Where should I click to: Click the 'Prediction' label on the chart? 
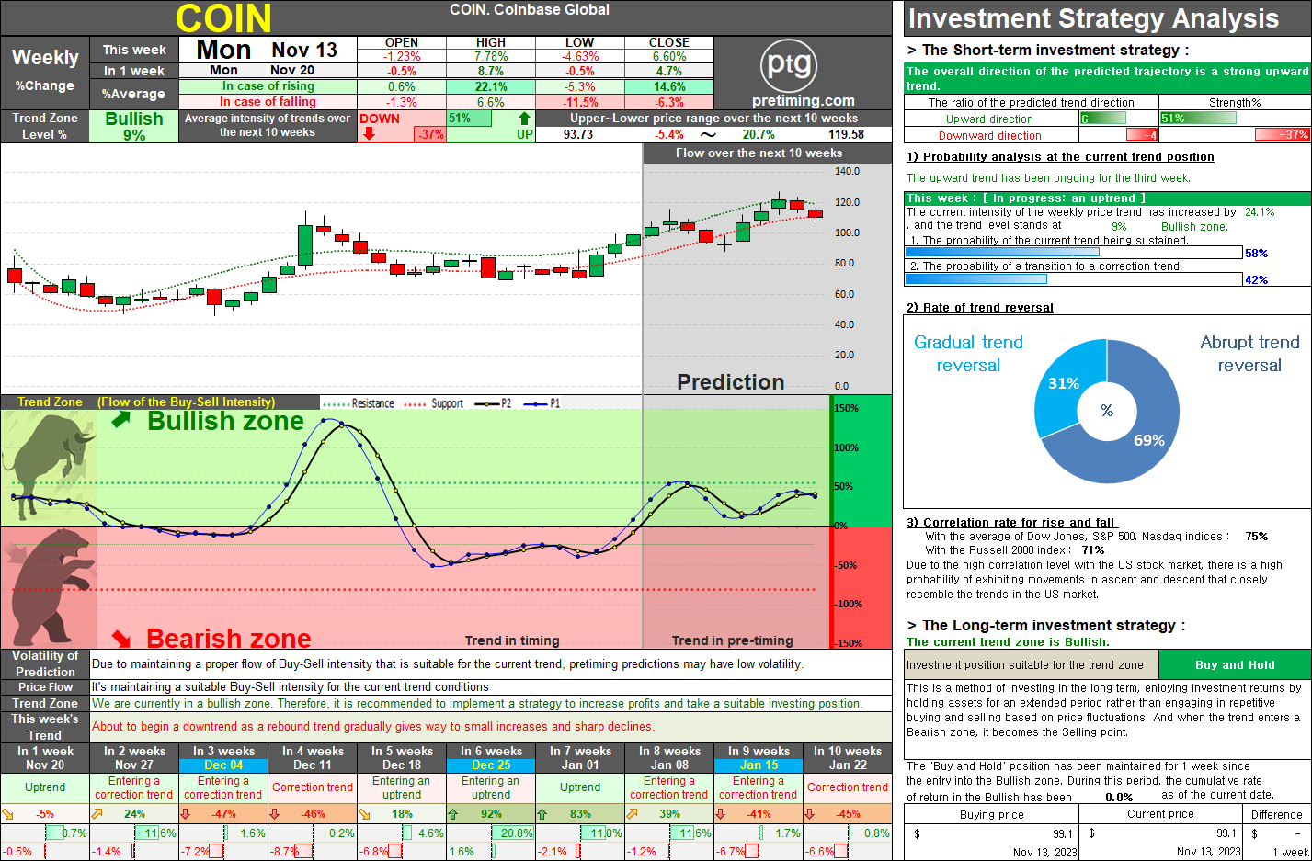pyautogui.click(x=731, y=382)
